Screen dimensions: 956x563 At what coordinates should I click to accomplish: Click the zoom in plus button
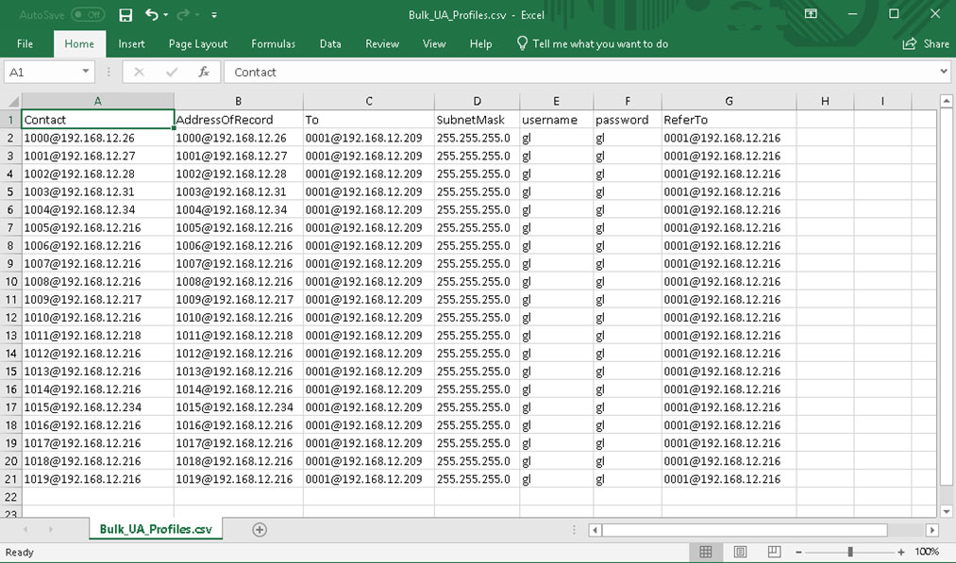(x=901, y=552)
